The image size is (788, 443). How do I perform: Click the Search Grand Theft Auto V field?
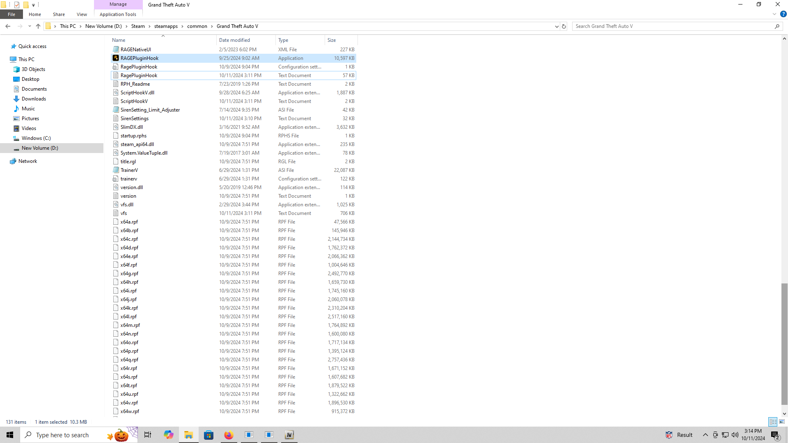(673, 26)
